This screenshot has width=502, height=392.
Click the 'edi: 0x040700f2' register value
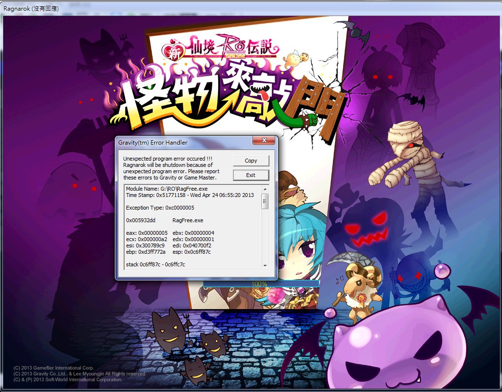[x=192, y=245]
